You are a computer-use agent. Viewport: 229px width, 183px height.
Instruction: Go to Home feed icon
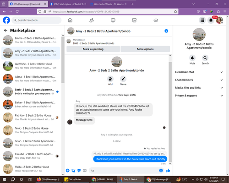(x=70, y=20)
